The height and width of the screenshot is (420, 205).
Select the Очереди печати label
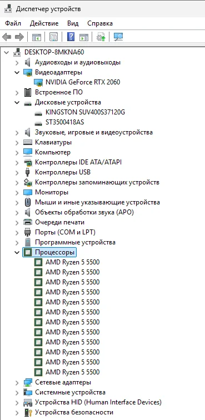point(60,222)
